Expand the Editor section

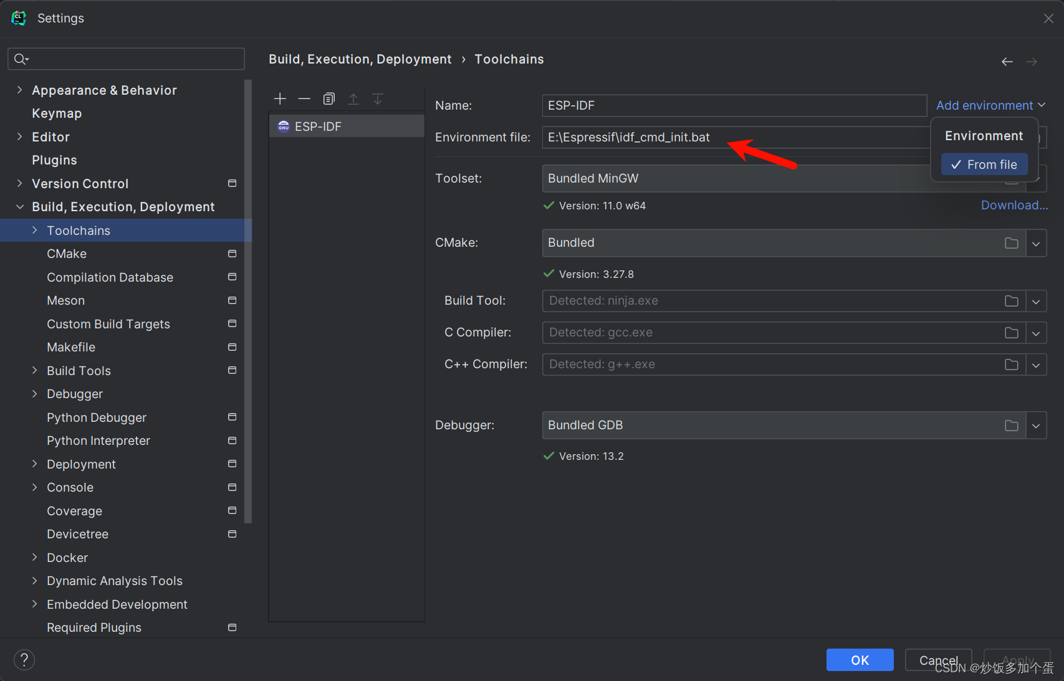point(19,136)
